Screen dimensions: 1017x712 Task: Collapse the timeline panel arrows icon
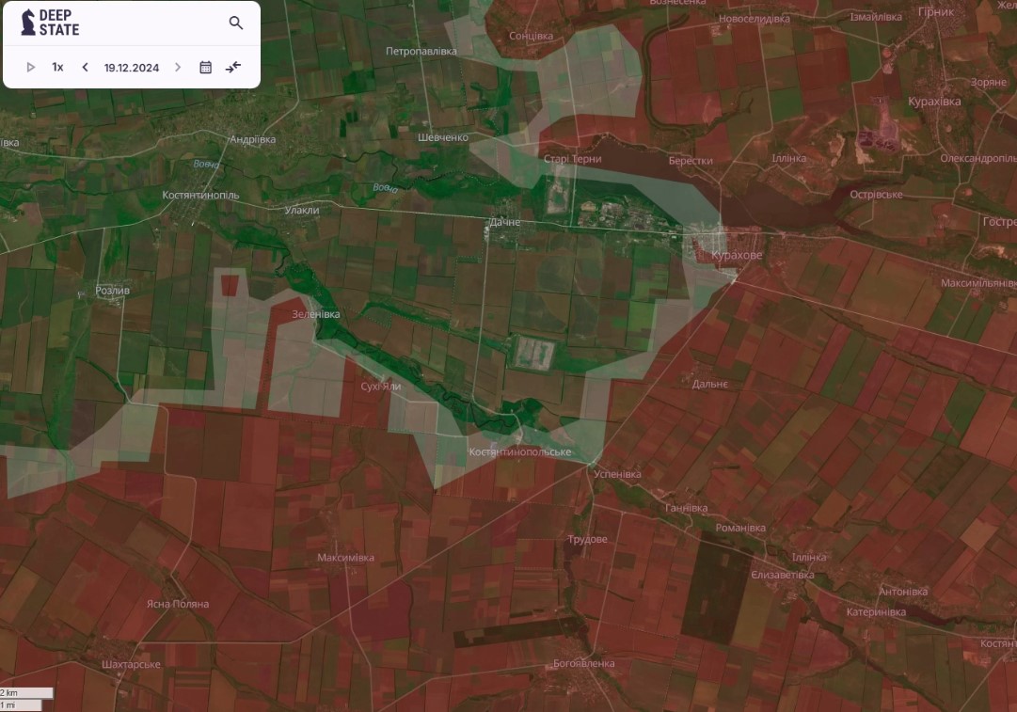pos(233,68)
